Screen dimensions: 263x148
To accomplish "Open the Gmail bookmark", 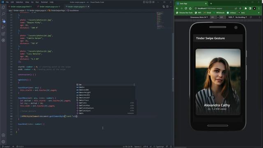I will click(x=207, y=13).
